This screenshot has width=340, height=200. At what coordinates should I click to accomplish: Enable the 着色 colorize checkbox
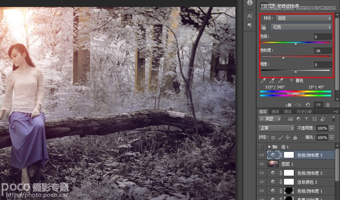pos(291,80)
